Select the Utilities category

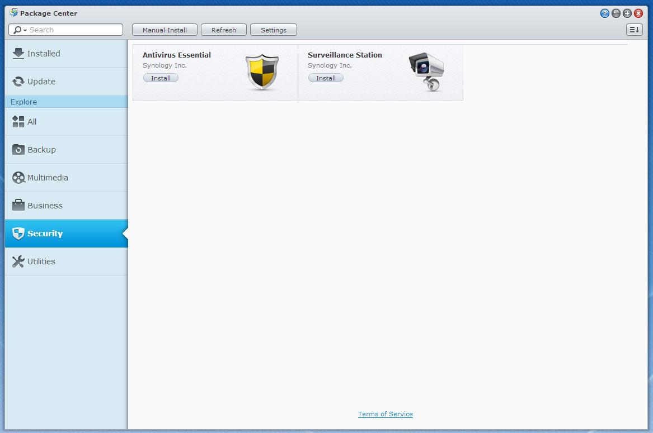67,261
